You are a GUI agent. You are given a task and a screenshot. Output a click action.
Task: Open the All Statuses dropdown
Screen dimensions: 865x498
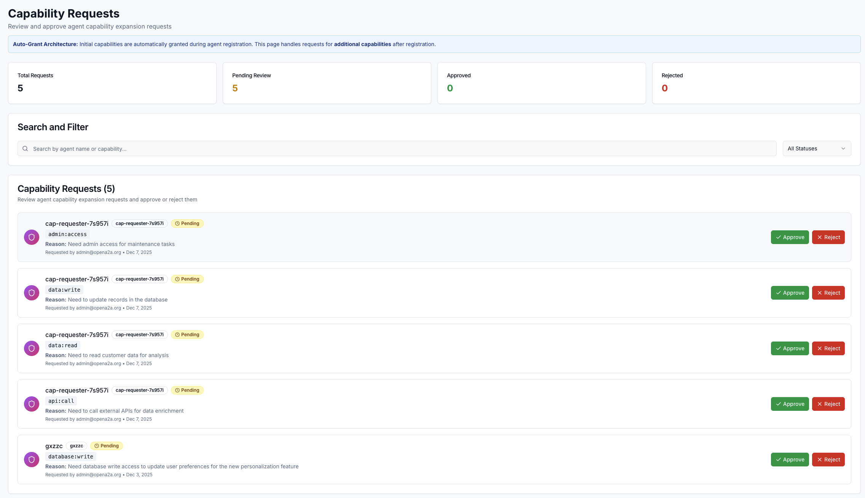(x=817, y=148)
